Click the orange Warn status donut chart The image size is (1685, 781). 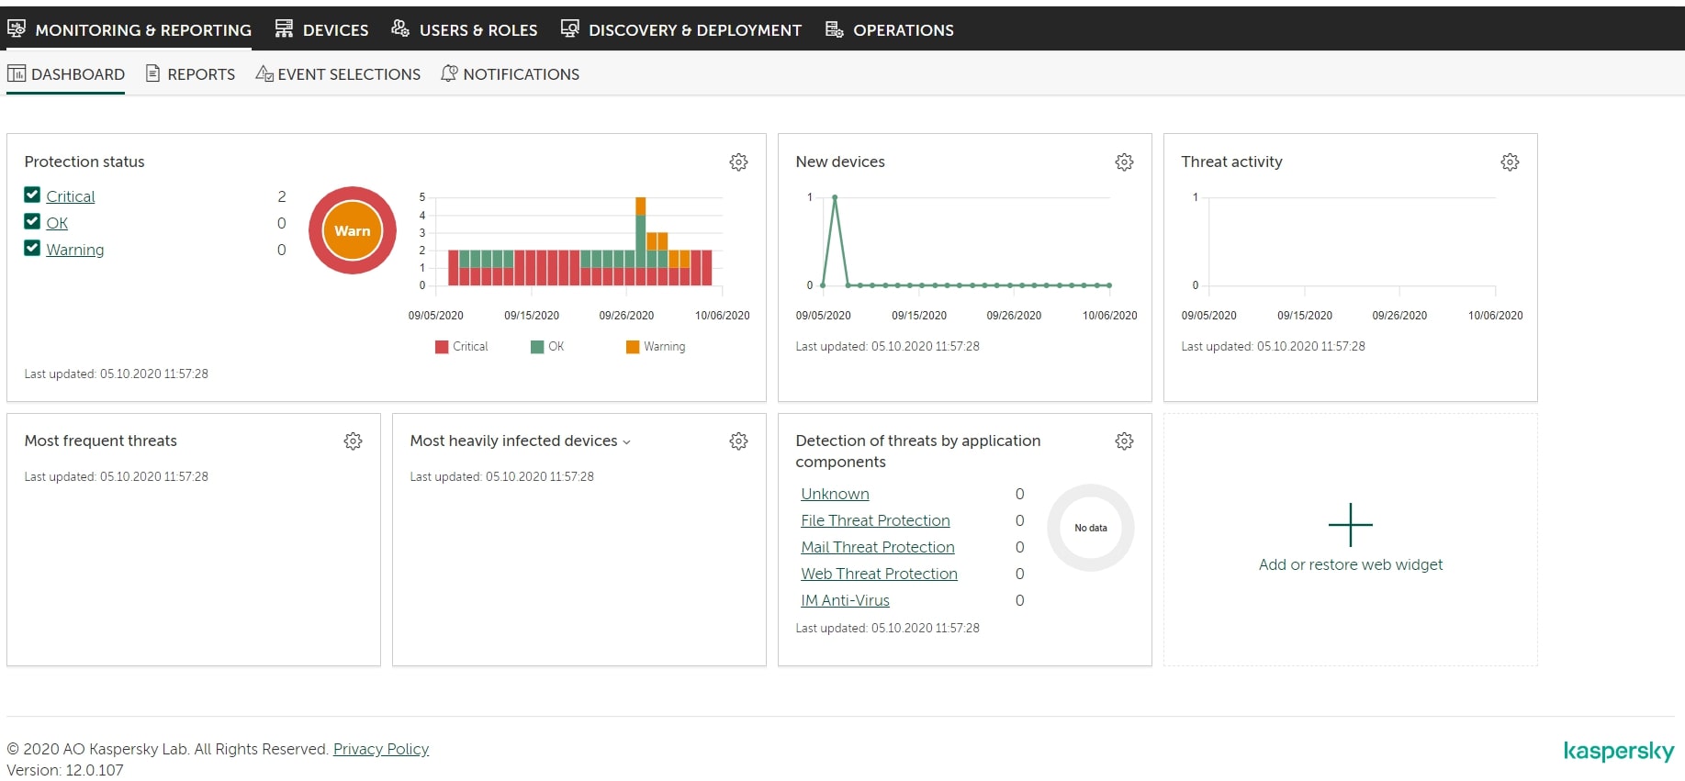pyautogui.click(x=353, y=230)
